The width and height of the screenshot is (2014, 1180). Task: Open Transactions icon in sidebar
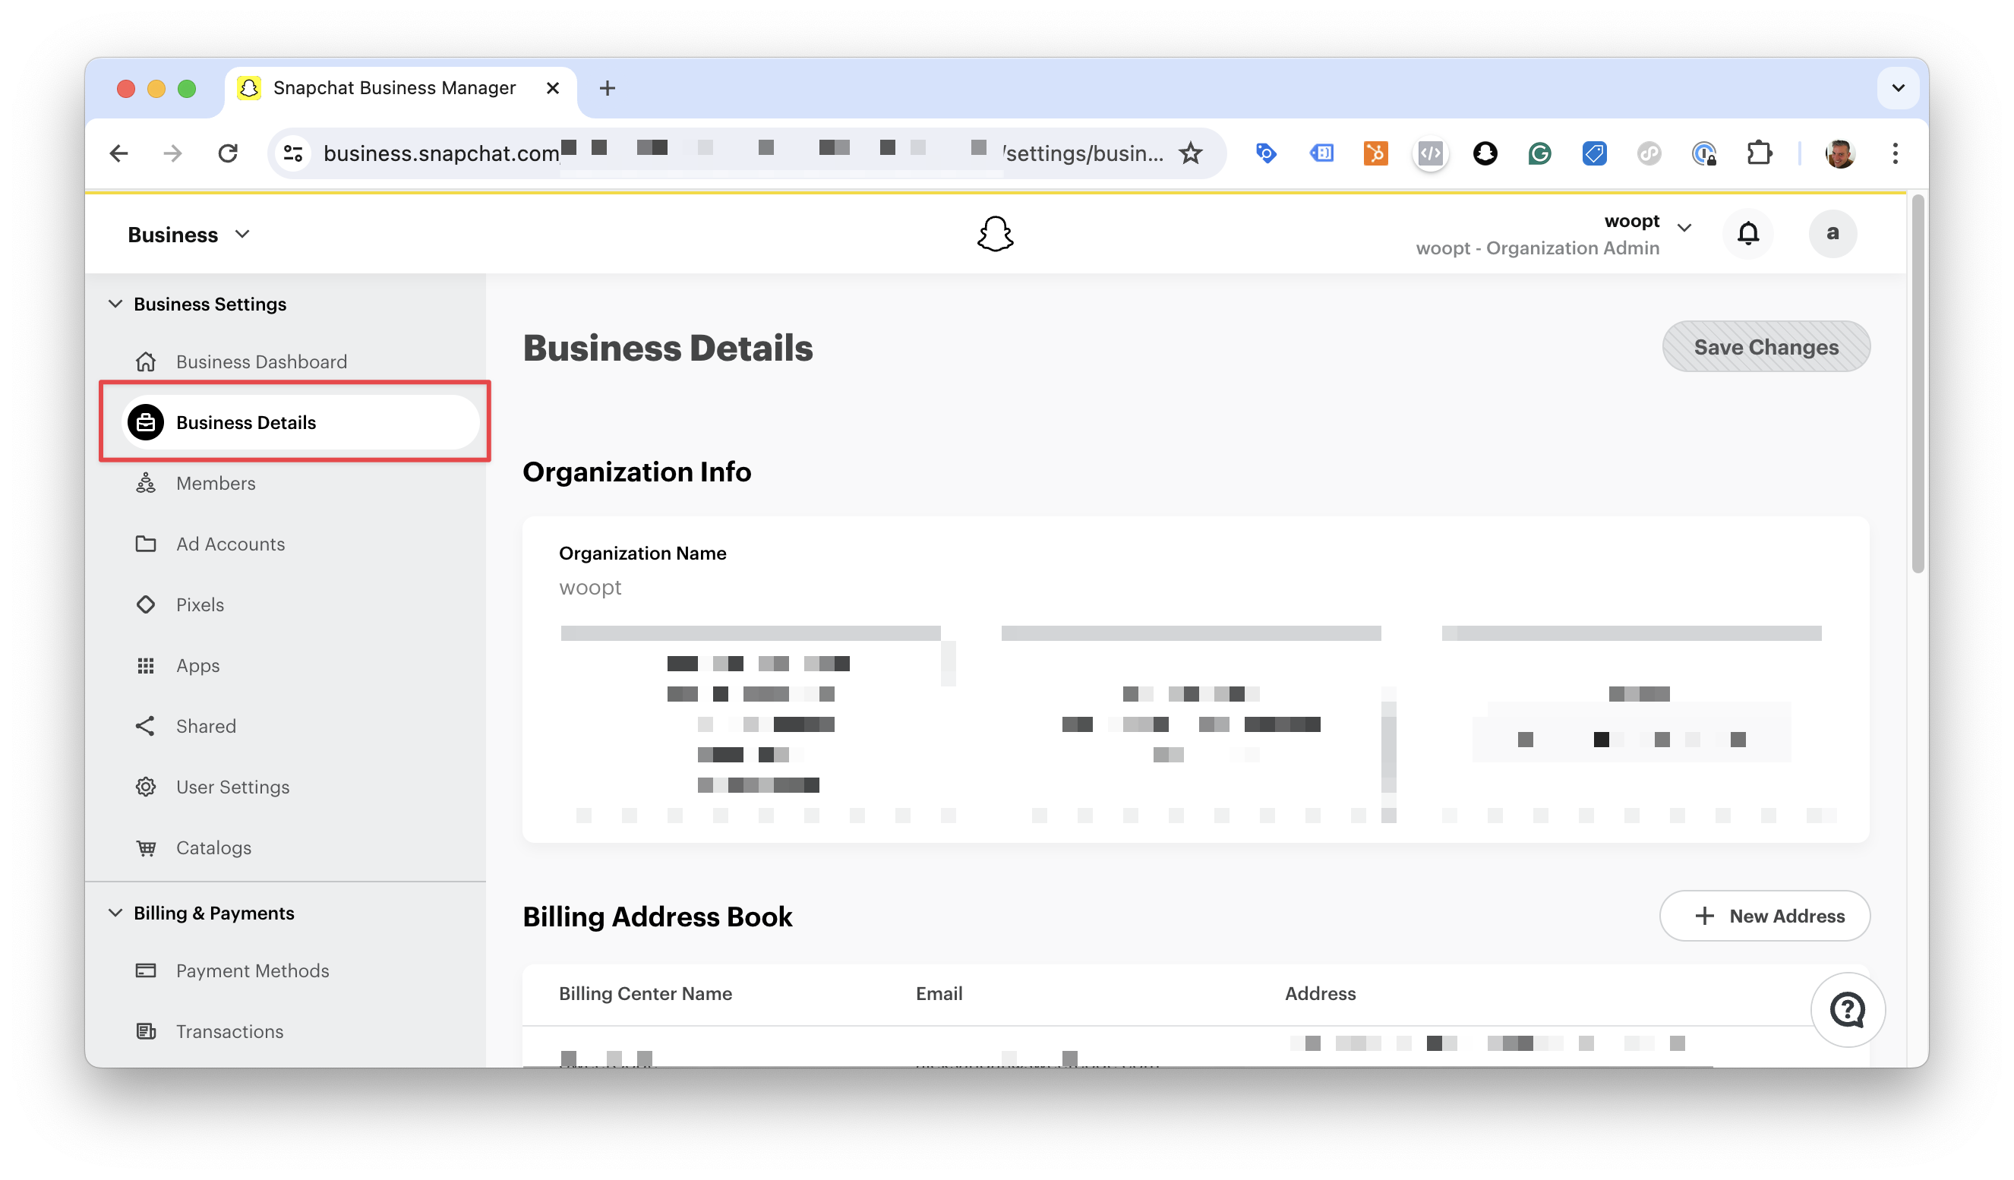click(x=146, y=1031)
